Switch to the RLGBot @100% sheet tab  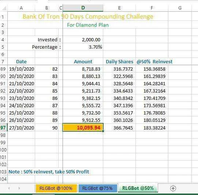coord(56,188)
